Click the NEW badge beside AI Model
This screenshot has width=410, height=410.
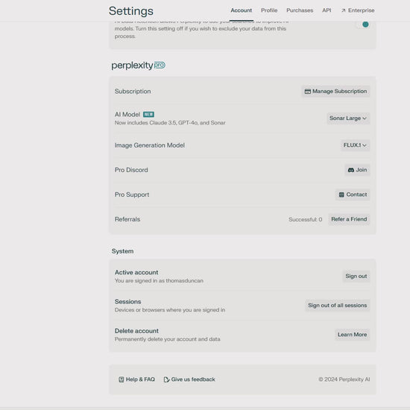[x=148, y=115]
